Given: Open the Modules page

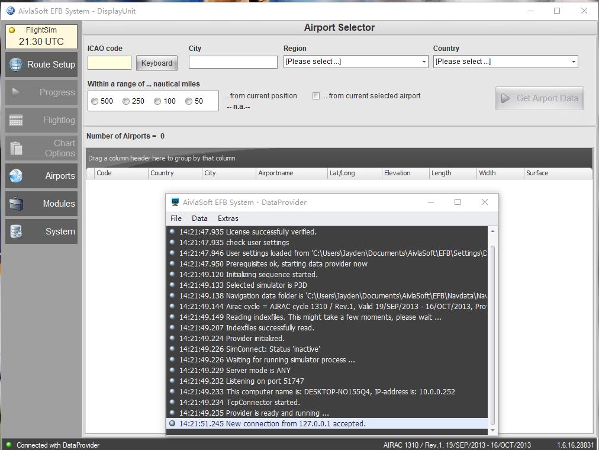Looking at the screenshot, I should [x=41, y=204].
